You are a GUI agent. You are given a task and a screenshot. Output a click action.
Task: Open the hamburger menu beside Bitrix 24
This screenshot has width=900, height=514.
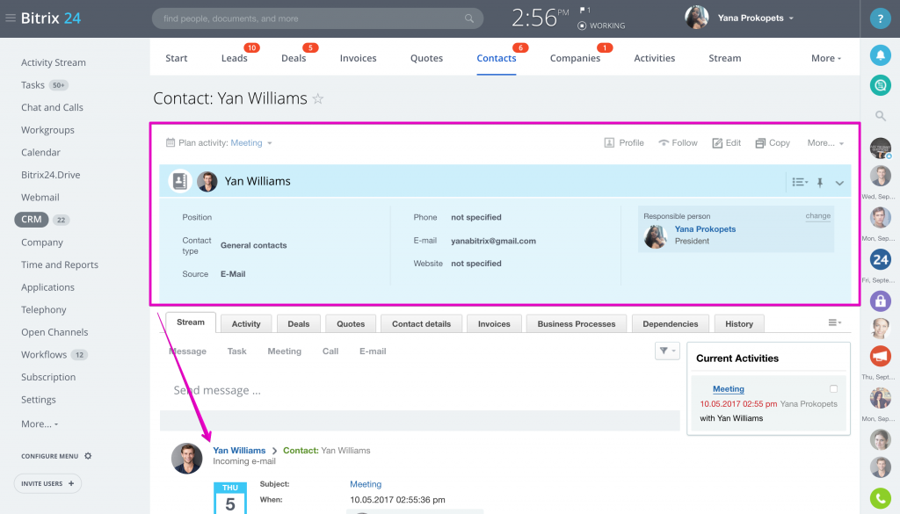11,18
